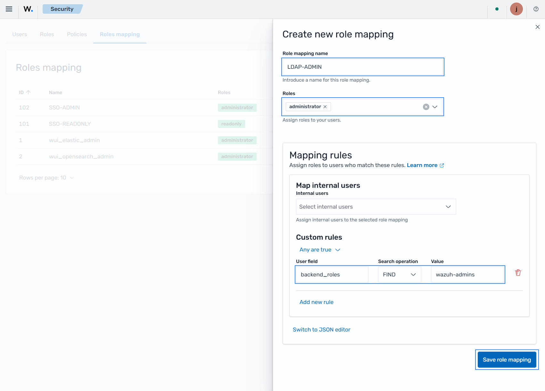Click the Value field wazuh-admins
Image resolution: width=545 pixels, height=391 pixels.
point(467,275)
